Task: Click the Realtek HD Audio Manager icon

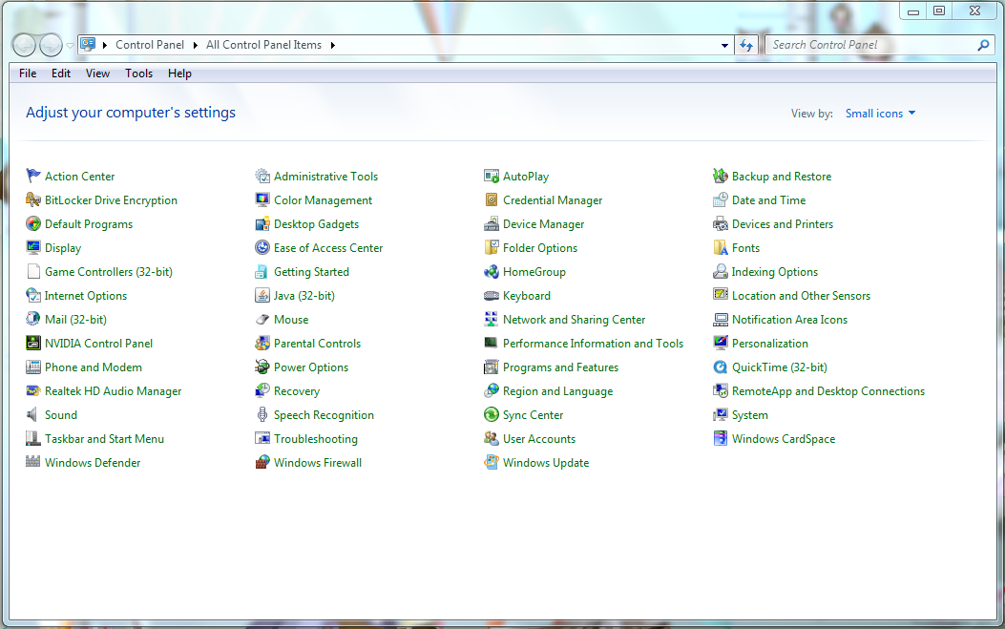Action: 33,390
